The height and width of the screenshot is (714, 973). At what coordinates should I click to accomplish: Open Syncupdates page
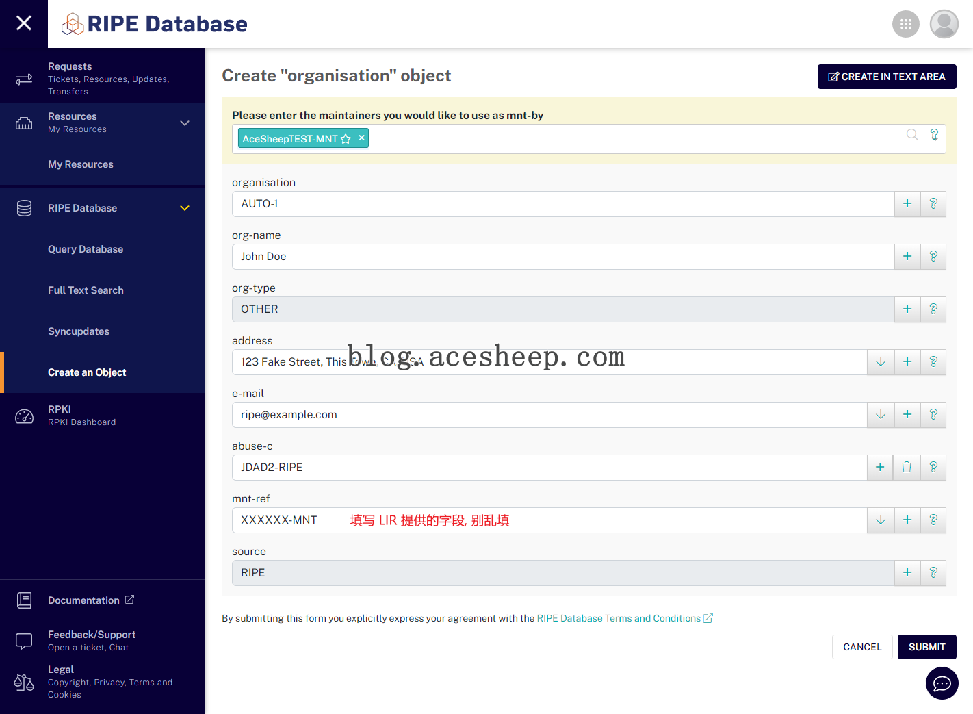tap(79, 331)
